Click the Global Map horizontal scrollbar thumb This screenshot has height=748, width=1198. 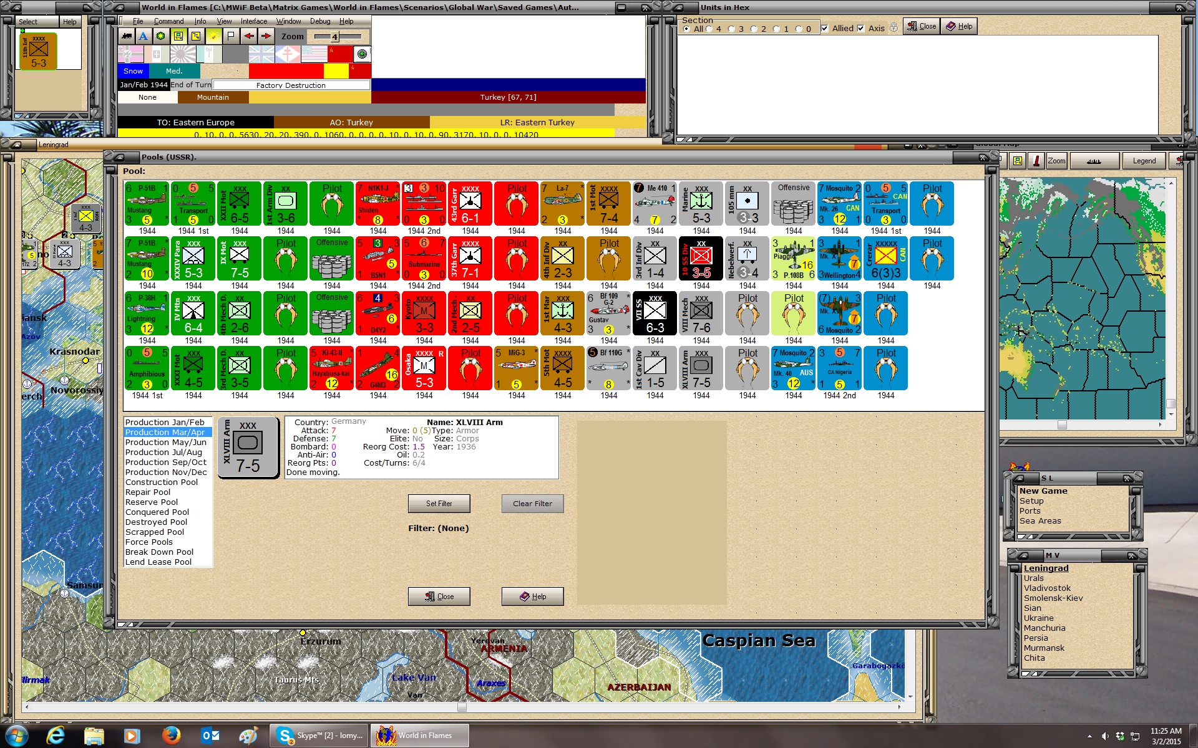click(x=1062, y=425)
